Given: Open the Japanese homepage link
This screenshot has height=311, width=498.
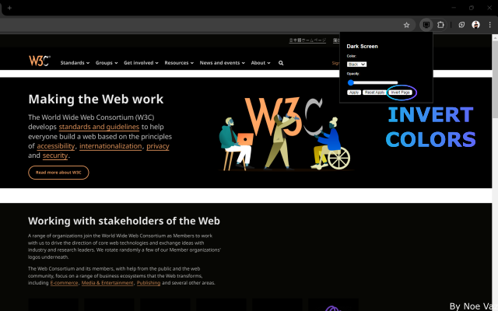Looking at the screenshot, I should tap(307, 40).
